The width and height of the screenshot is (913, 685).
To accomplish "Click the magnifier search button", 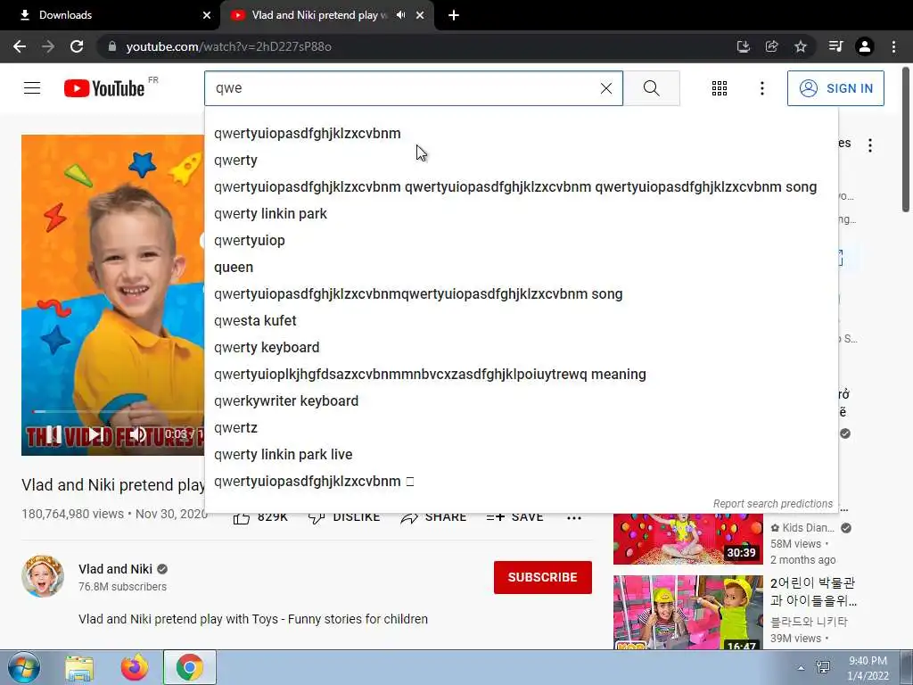I will tap(652, 88).
